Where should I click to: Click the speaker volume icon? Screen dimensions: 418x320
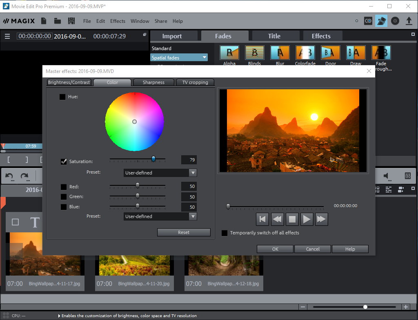387,176
